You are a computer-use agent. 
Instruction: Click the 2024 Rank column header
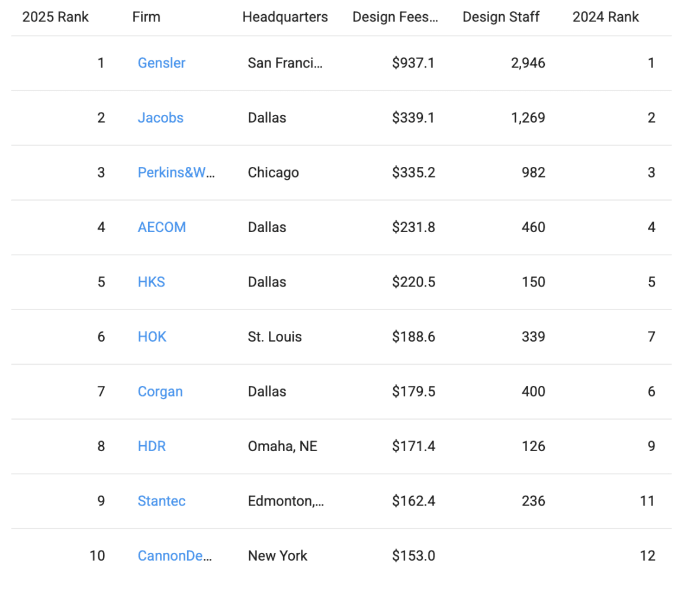pyautogui.click(x=605, y=17)
